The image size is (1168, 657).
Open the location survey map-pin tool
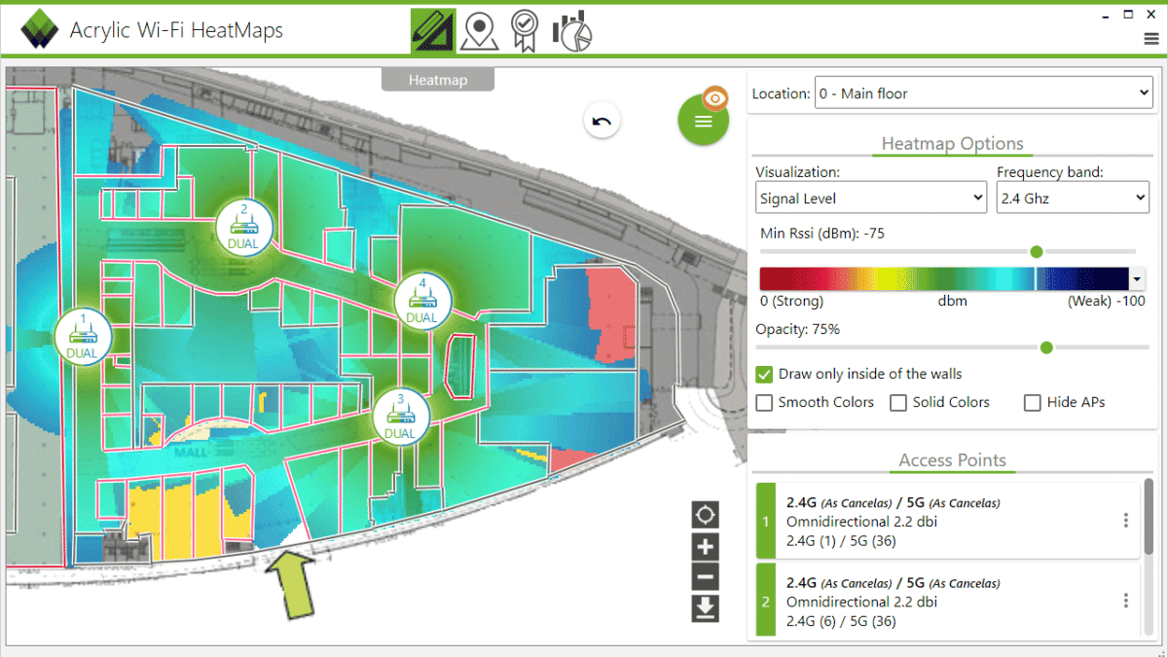479,30
